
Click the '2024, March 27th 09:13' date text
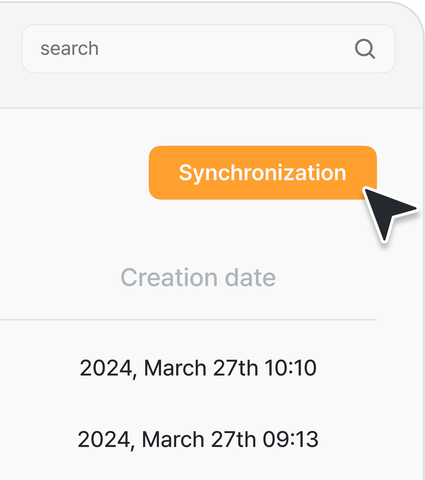pyautogui.click(x=198, y=439)
